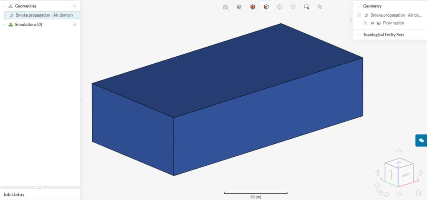Viewport: 427px width, 200px height.
Task: Rotate view upward with the top triangle
Action: pyautogui.click(x=399, y=150)
